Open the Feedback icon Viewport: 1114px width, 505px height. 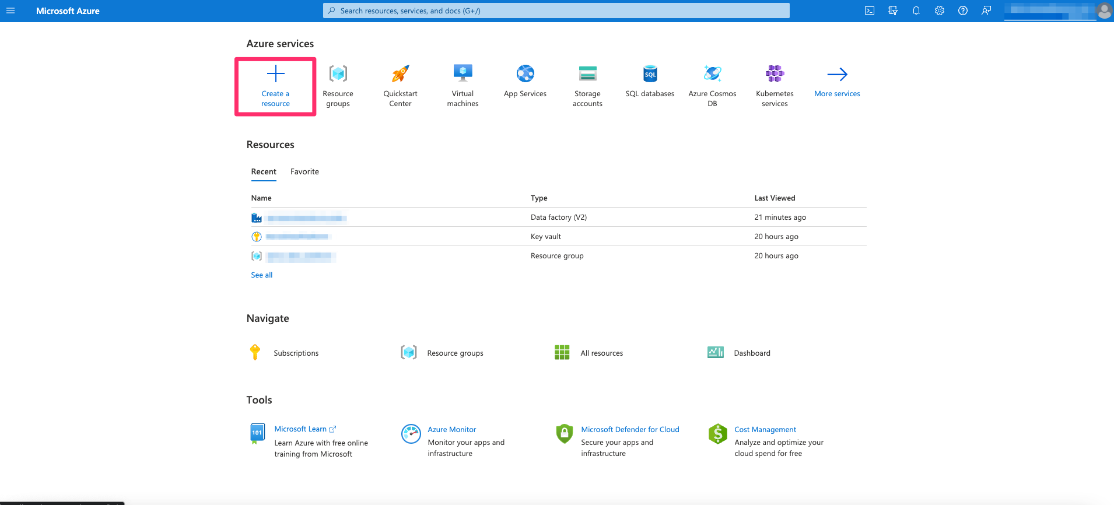point(986,10)
